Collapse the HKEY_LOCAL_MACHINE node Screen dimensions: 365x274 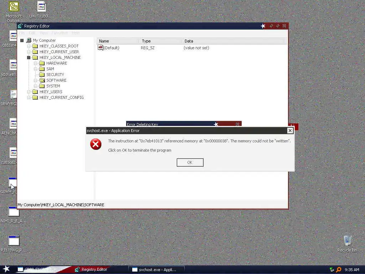tap(29, 57)
